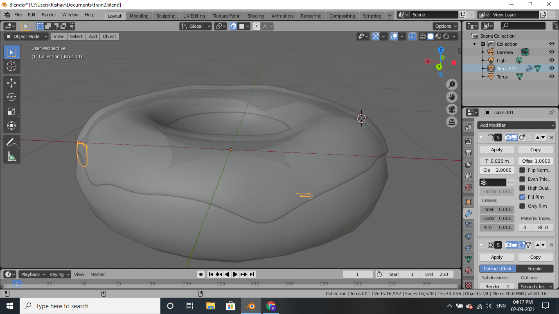Hide the Torus object in the outliner
Screen dimensions: 559x314
tap(552, 76)
